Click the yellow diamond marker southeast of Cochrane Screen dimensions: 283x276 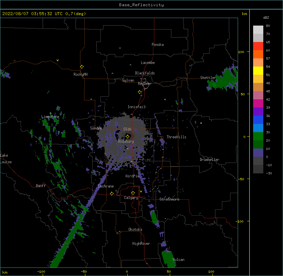coord(112,193)
